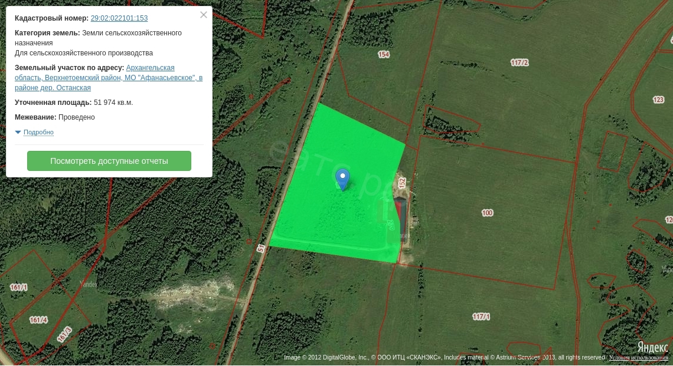Click the rotated 161/3 parcel label

click(x=64, y=335)
